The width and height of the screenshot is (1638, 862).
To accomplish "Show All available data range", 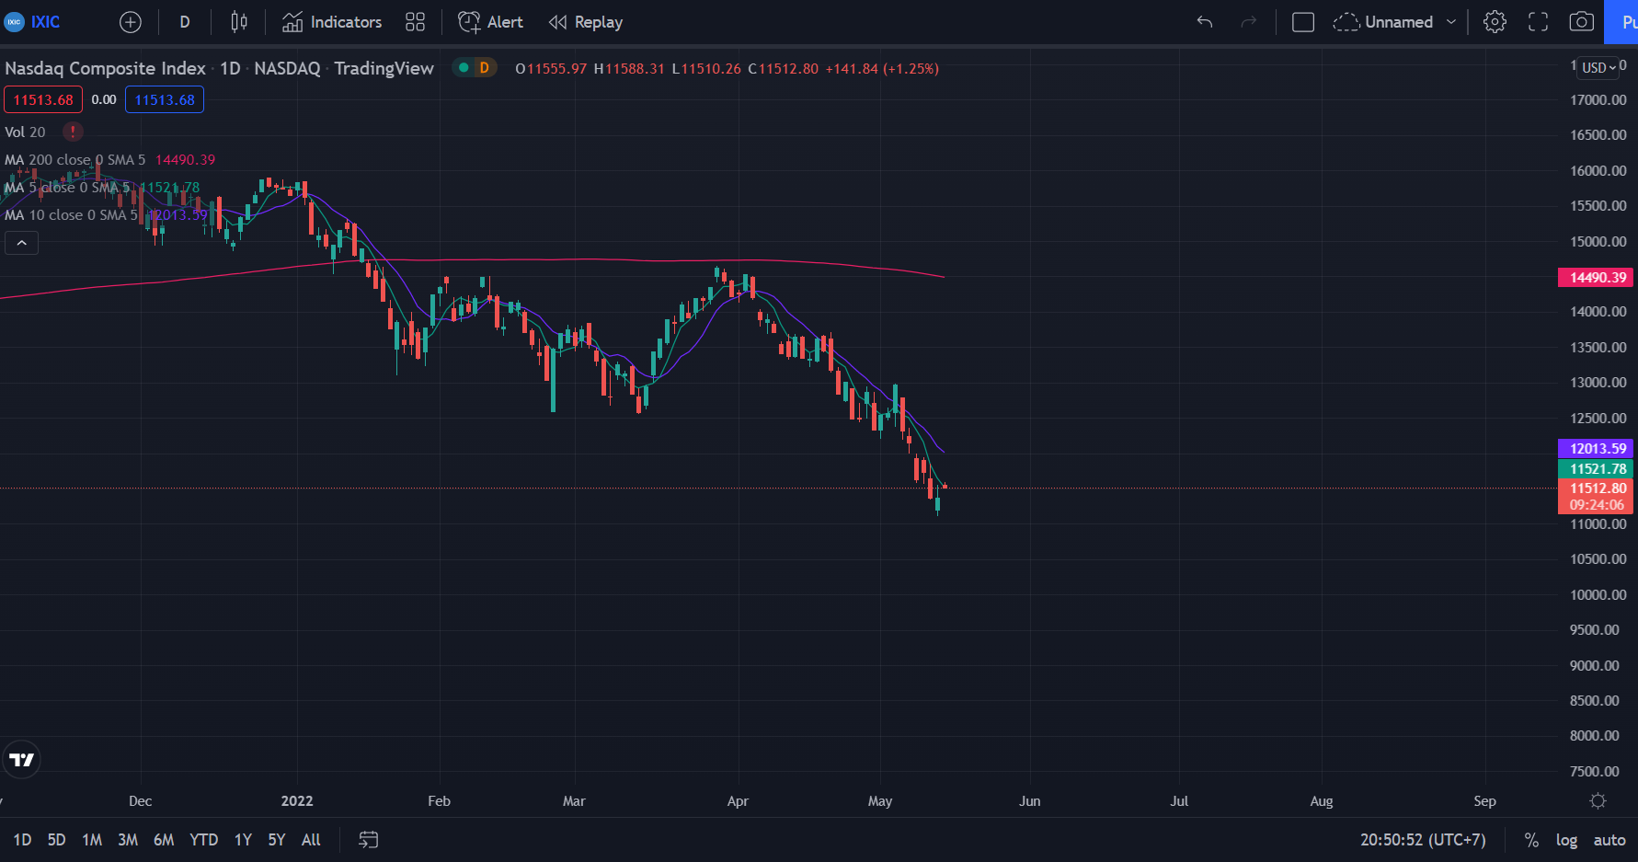I will (311, 840).
